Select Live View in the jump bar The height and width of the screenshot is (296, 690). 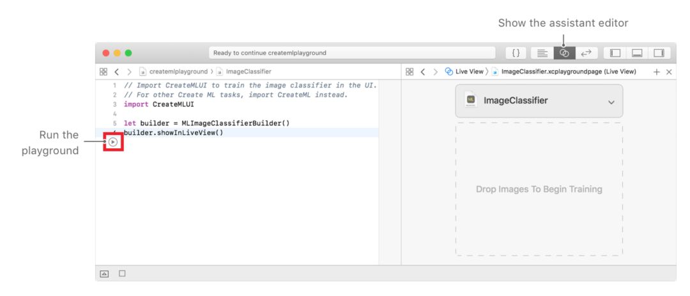[x=468, y=72]
